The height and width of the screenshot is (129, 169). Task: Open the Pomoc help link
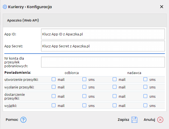[12, 120]
